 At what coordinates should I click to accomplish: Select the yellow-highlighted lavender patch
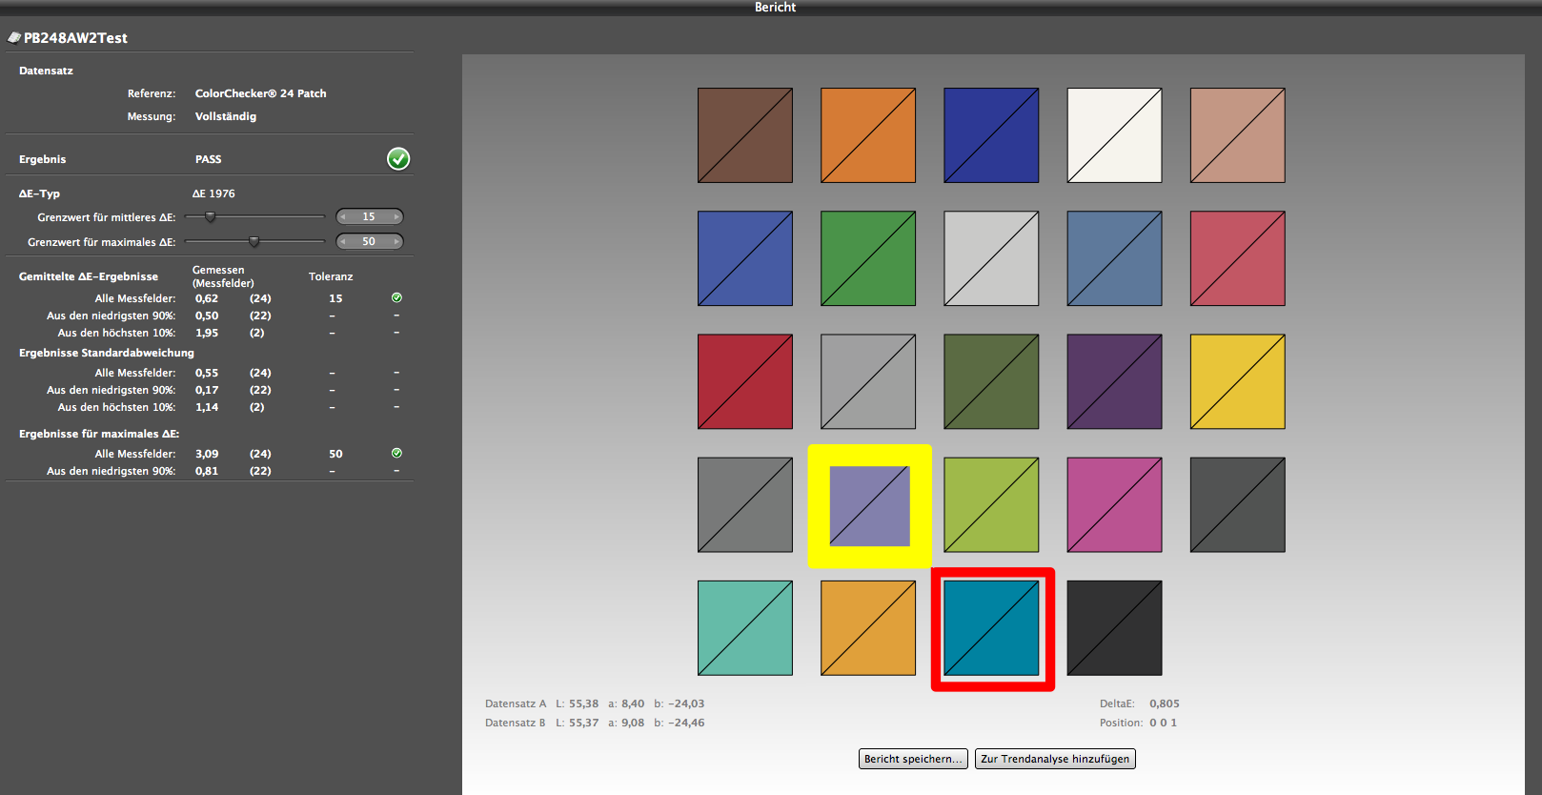869,505
